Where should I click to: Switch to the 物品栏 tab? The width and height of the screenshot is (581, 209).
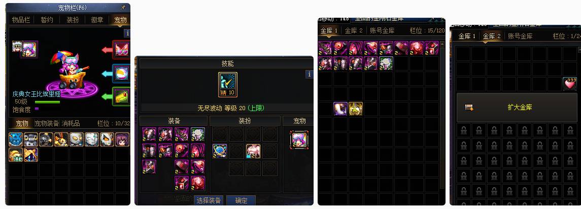coord(21,20)
